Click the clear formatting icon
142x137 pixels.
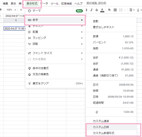click(x=29, y=83)
